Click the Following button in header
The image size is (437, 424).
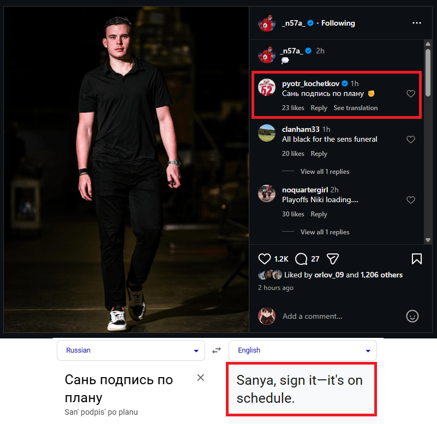(338, 23)
